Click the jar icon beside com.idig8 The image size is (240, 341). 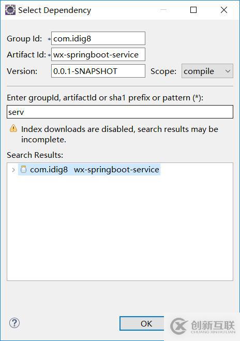click(x=23, y=169)
